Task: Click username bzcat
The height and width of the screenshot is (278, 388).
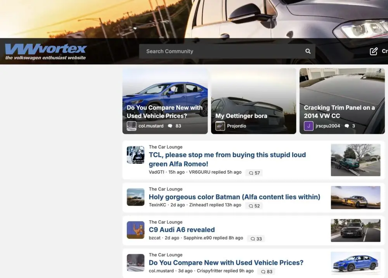Action: click(x=155, y=238)
